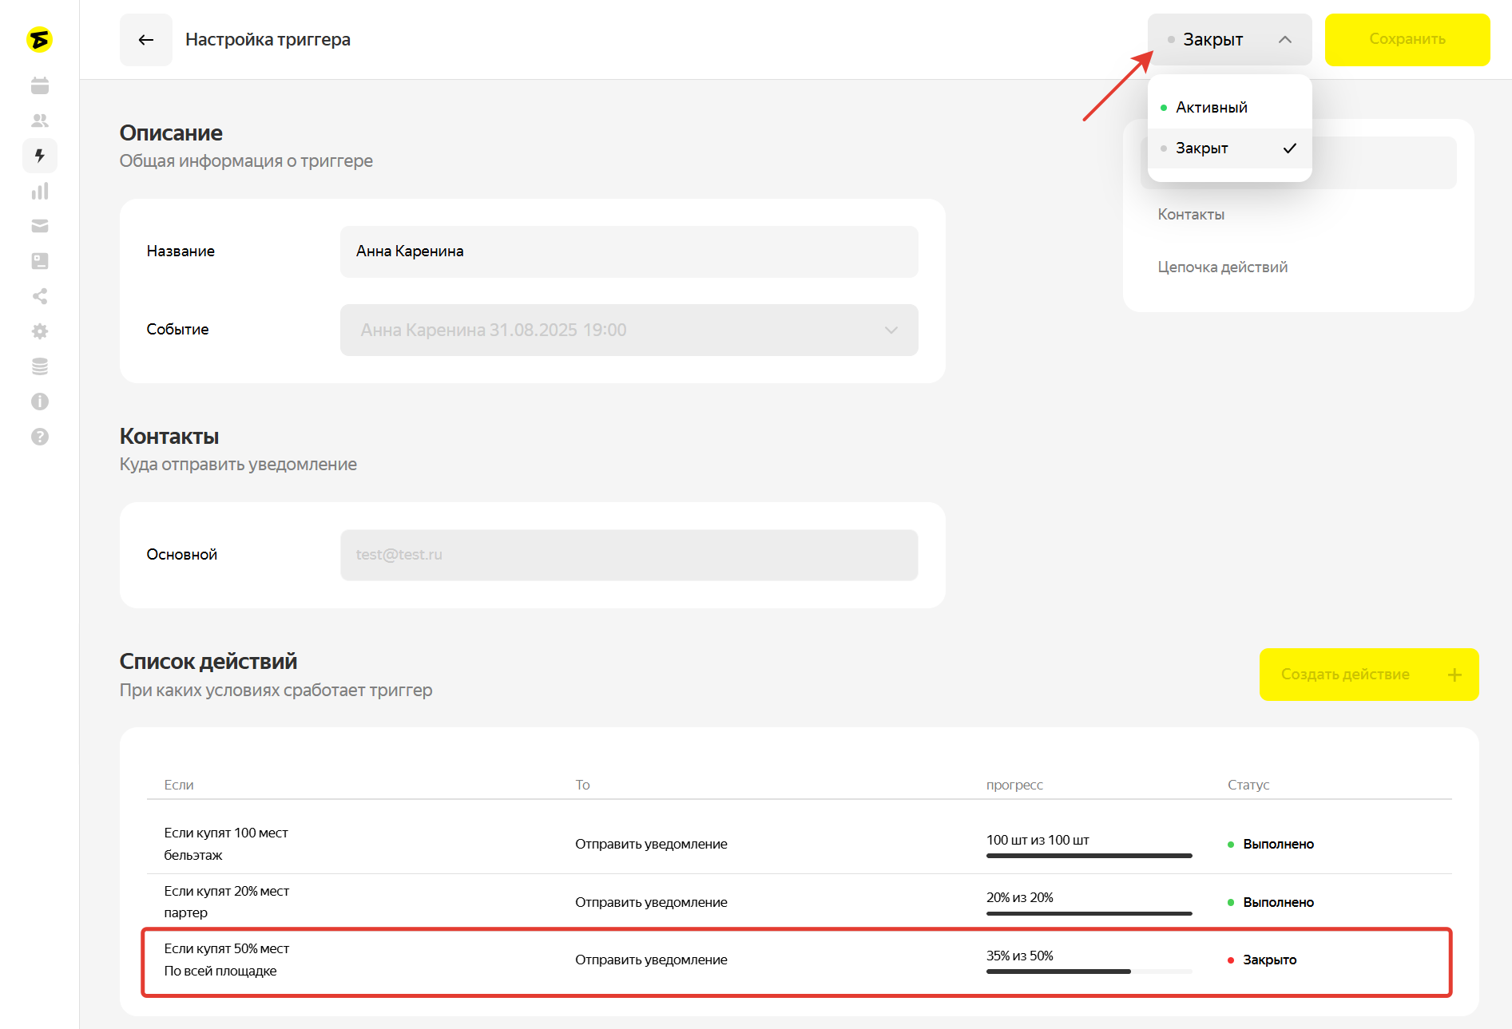Click the question mark help icon

(40, 437)
